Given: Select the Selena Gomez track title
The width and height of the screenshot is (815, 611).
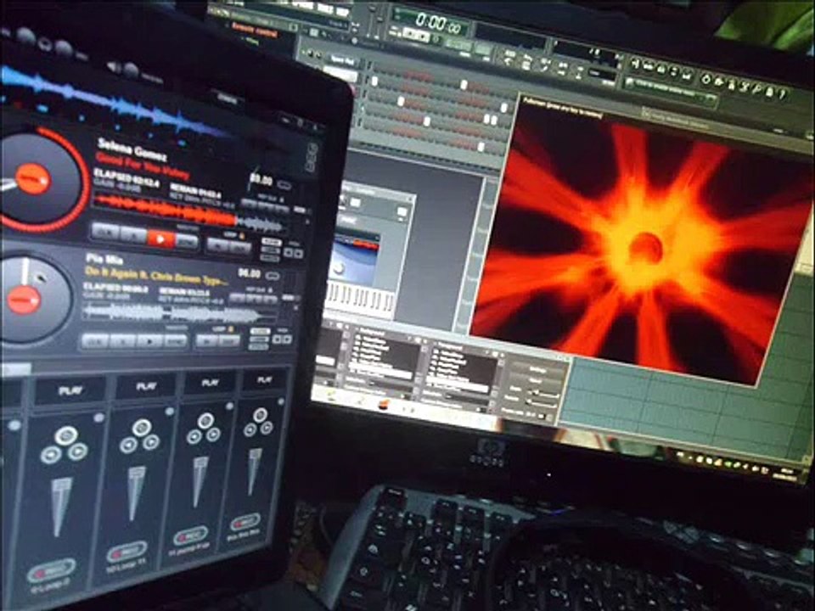Looking at the screenshot, I should pyautogui.click(x=143, y=165).
